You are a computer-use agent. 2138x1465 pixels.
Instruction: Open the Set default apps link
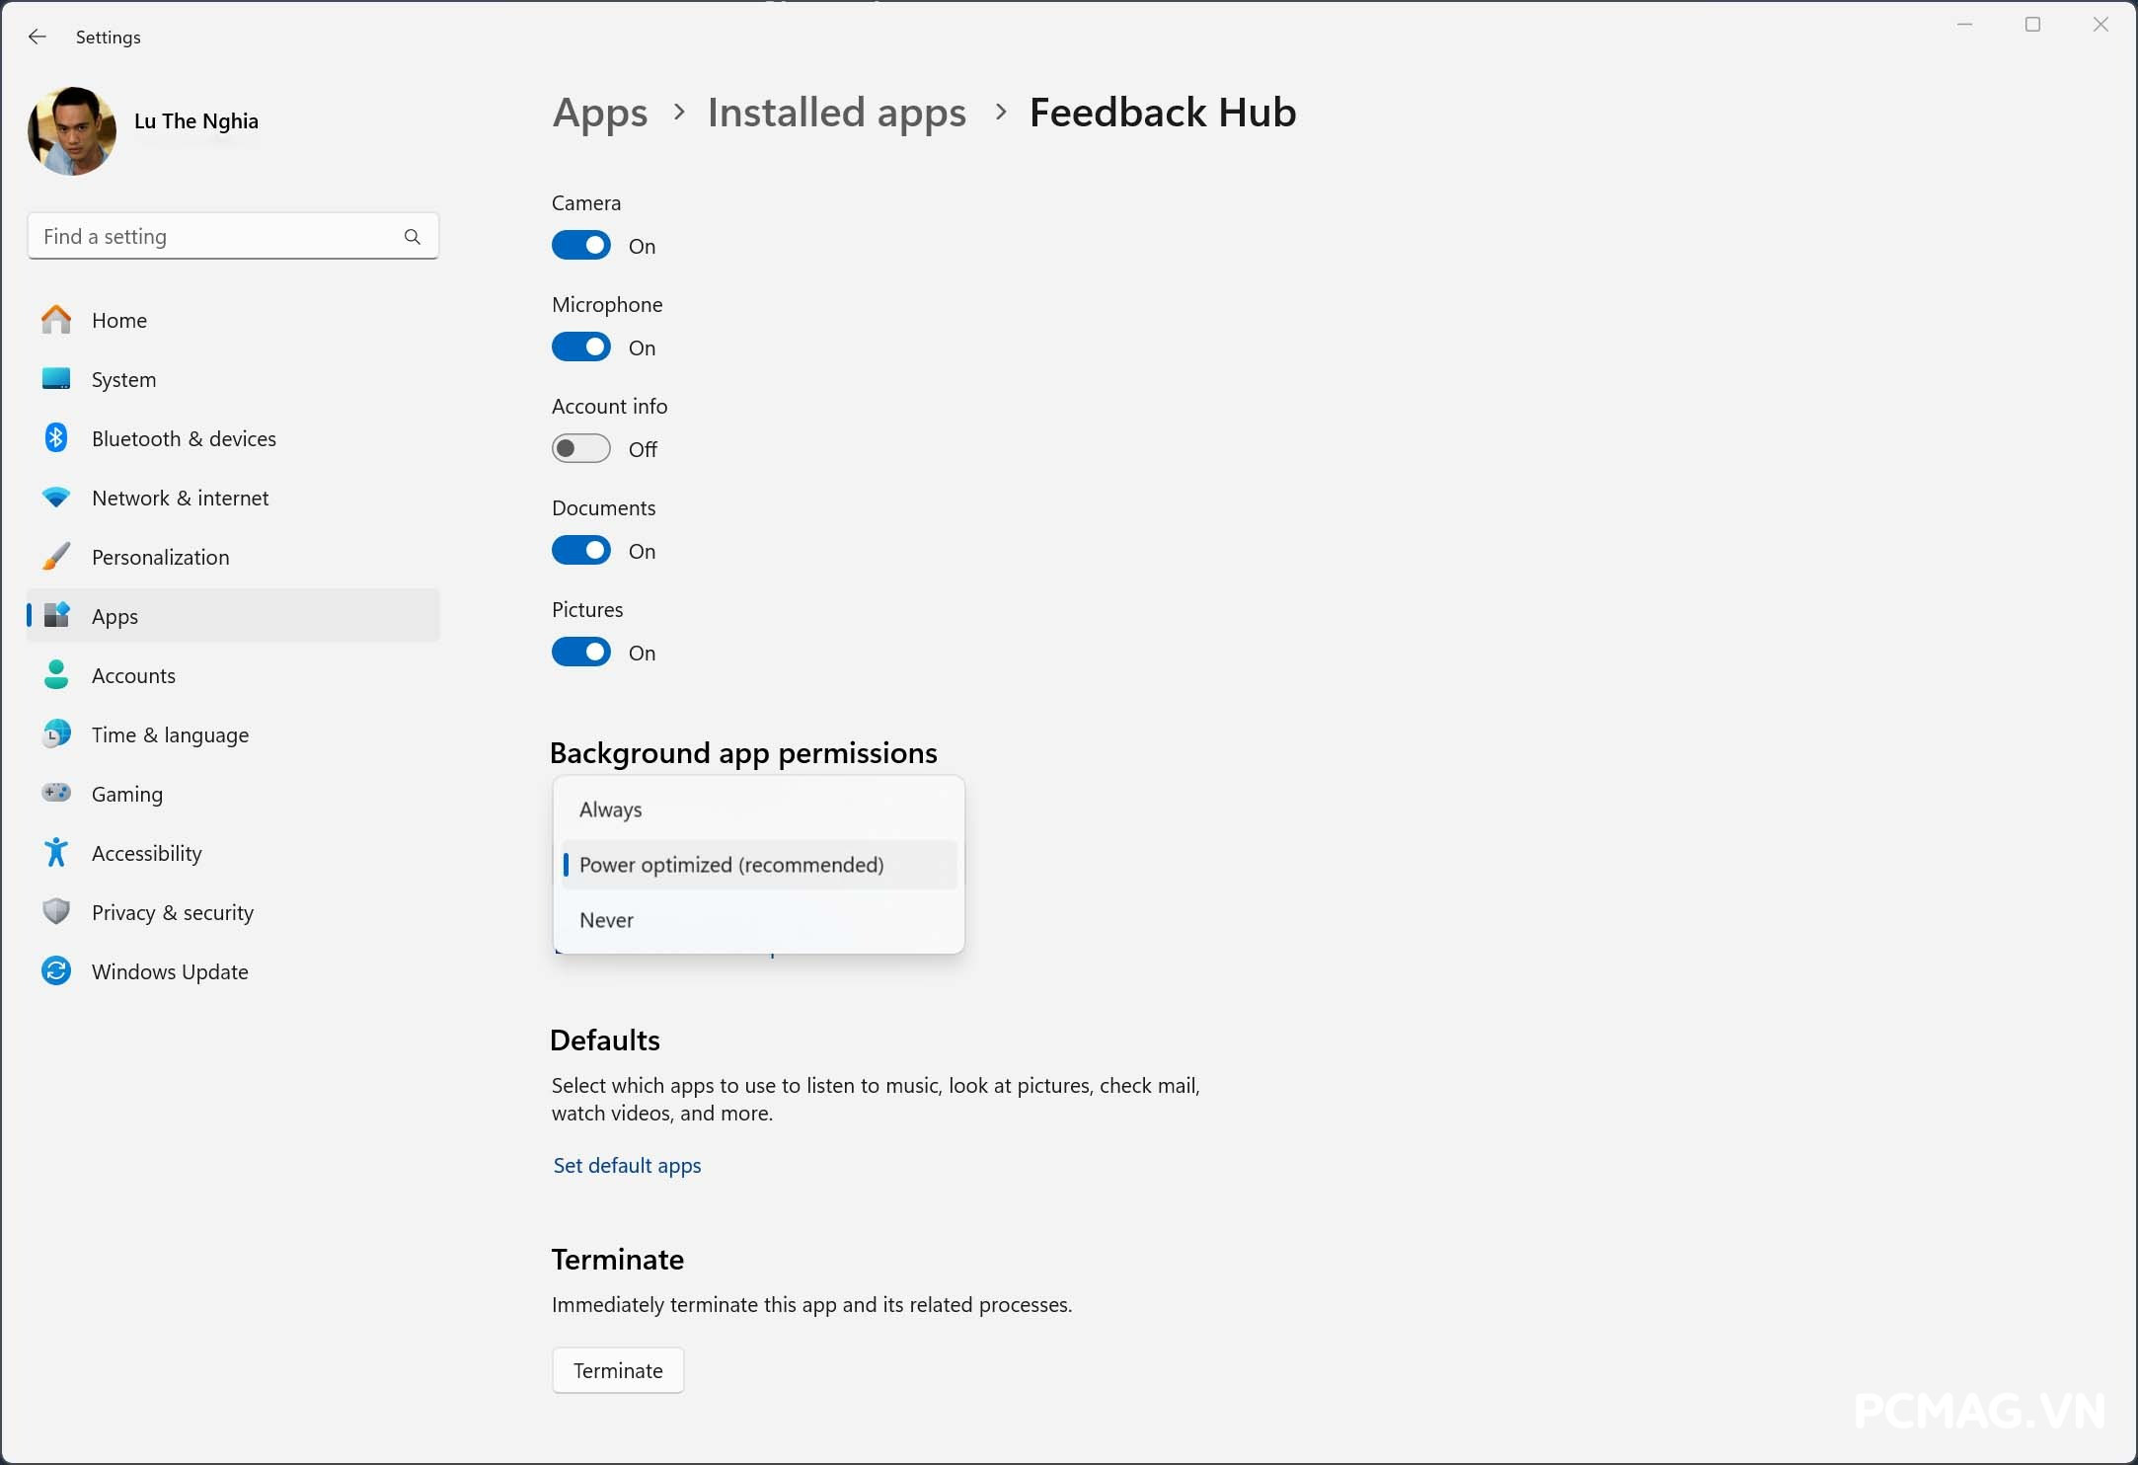(x=627, y=1166)
